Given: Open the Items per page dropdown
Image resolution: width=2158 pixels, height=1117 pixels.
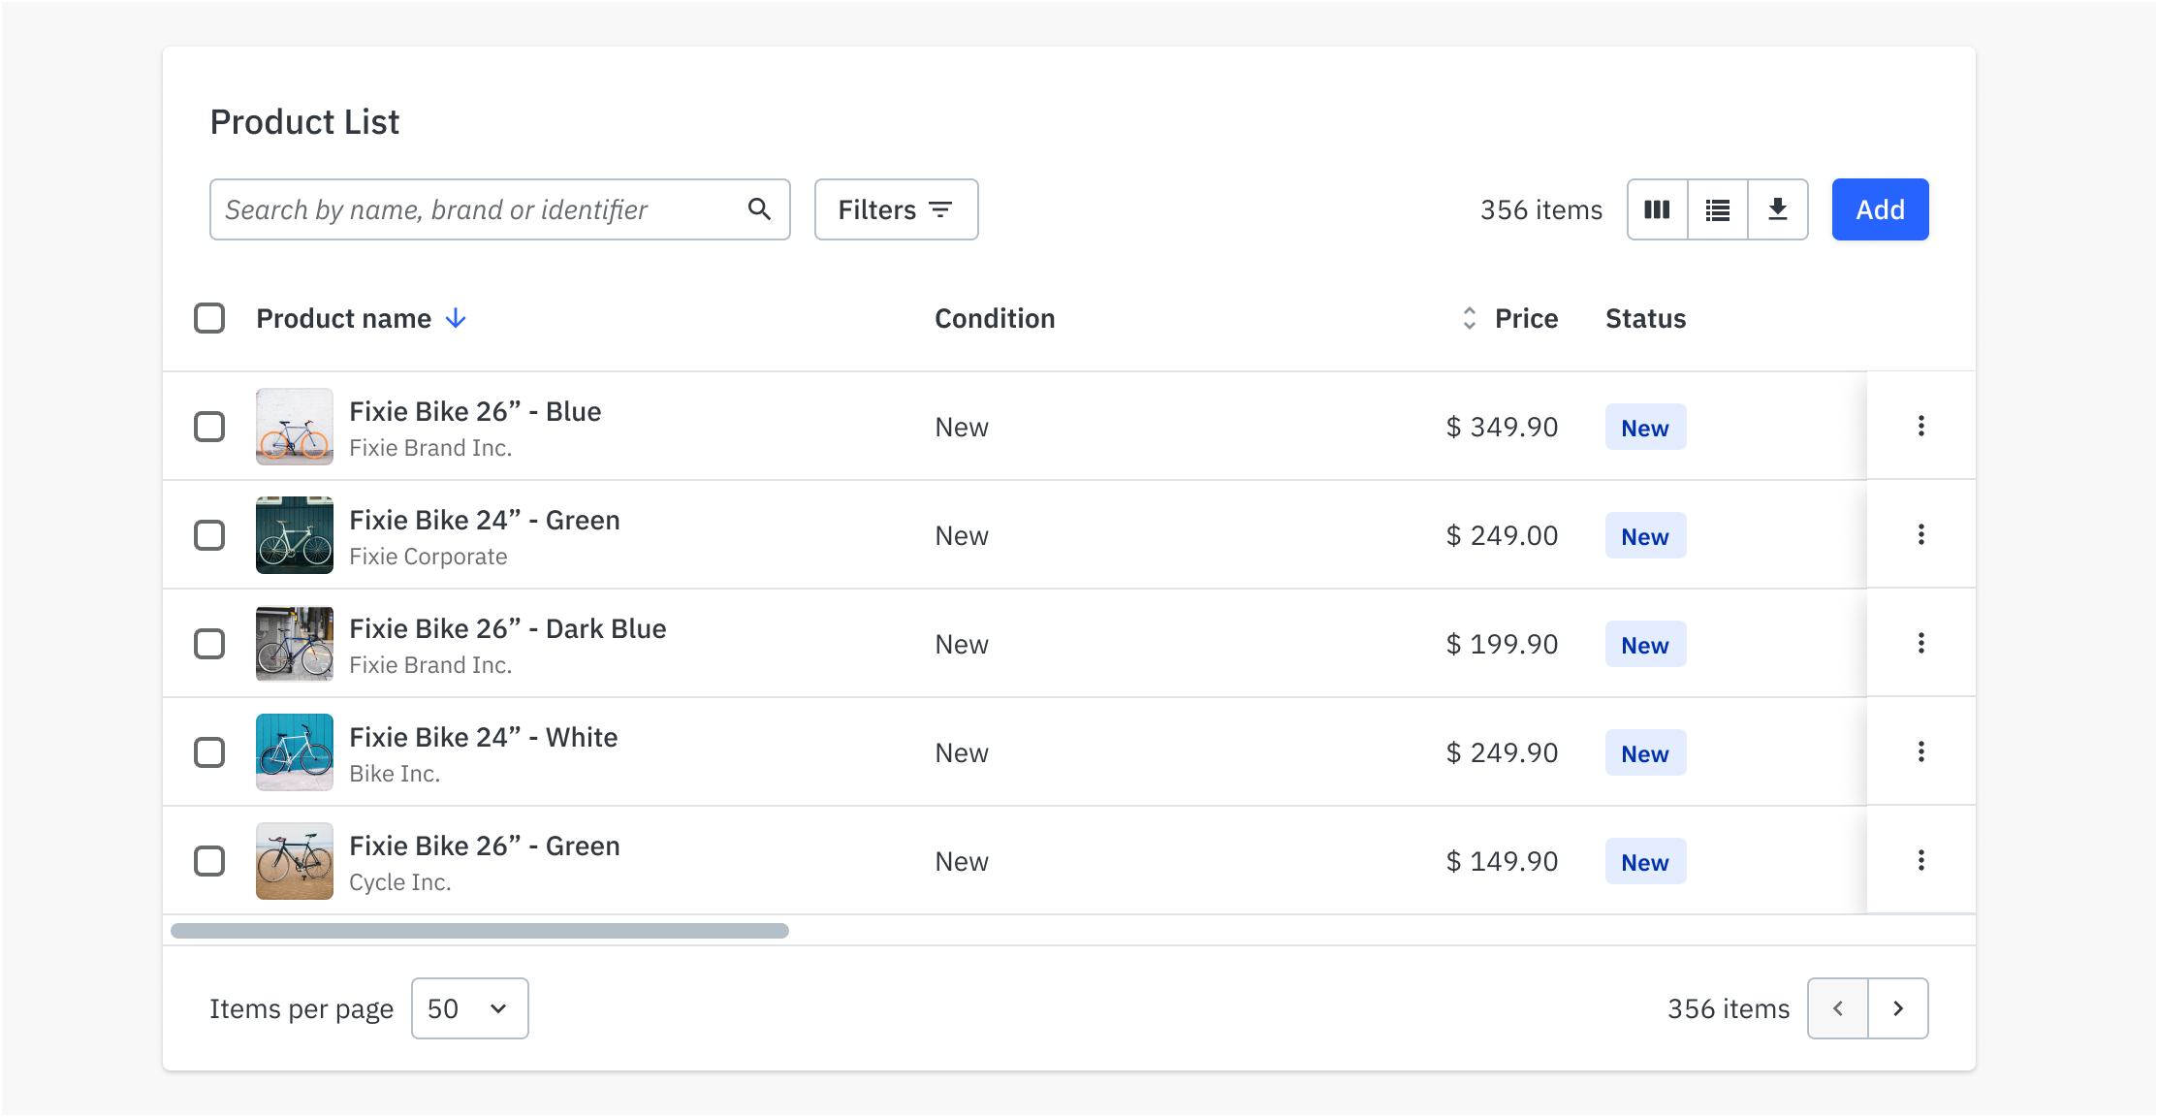Looking at the screenshot, I should pyautogui.click(x=469, y=1008).
